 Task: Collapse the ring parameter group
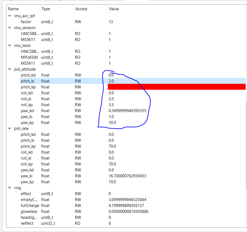point(10,188)
